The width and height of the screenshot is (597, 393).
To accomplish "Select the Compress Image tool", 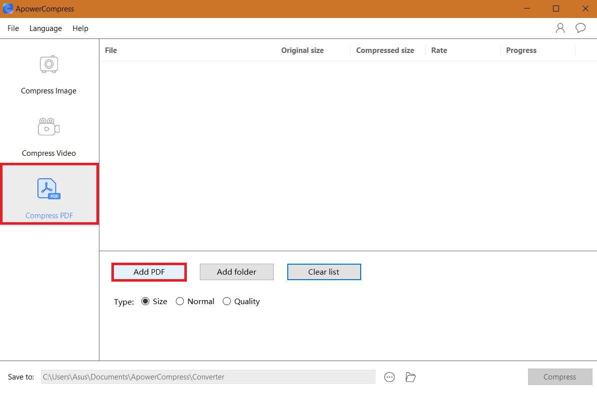I will (48, 75).
